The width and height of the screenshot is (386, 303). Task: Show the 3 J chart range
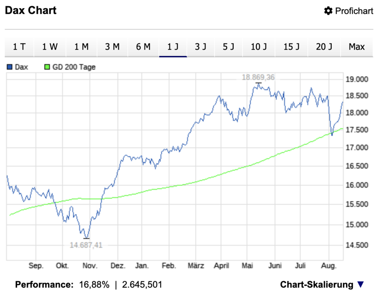coord(200,47)
